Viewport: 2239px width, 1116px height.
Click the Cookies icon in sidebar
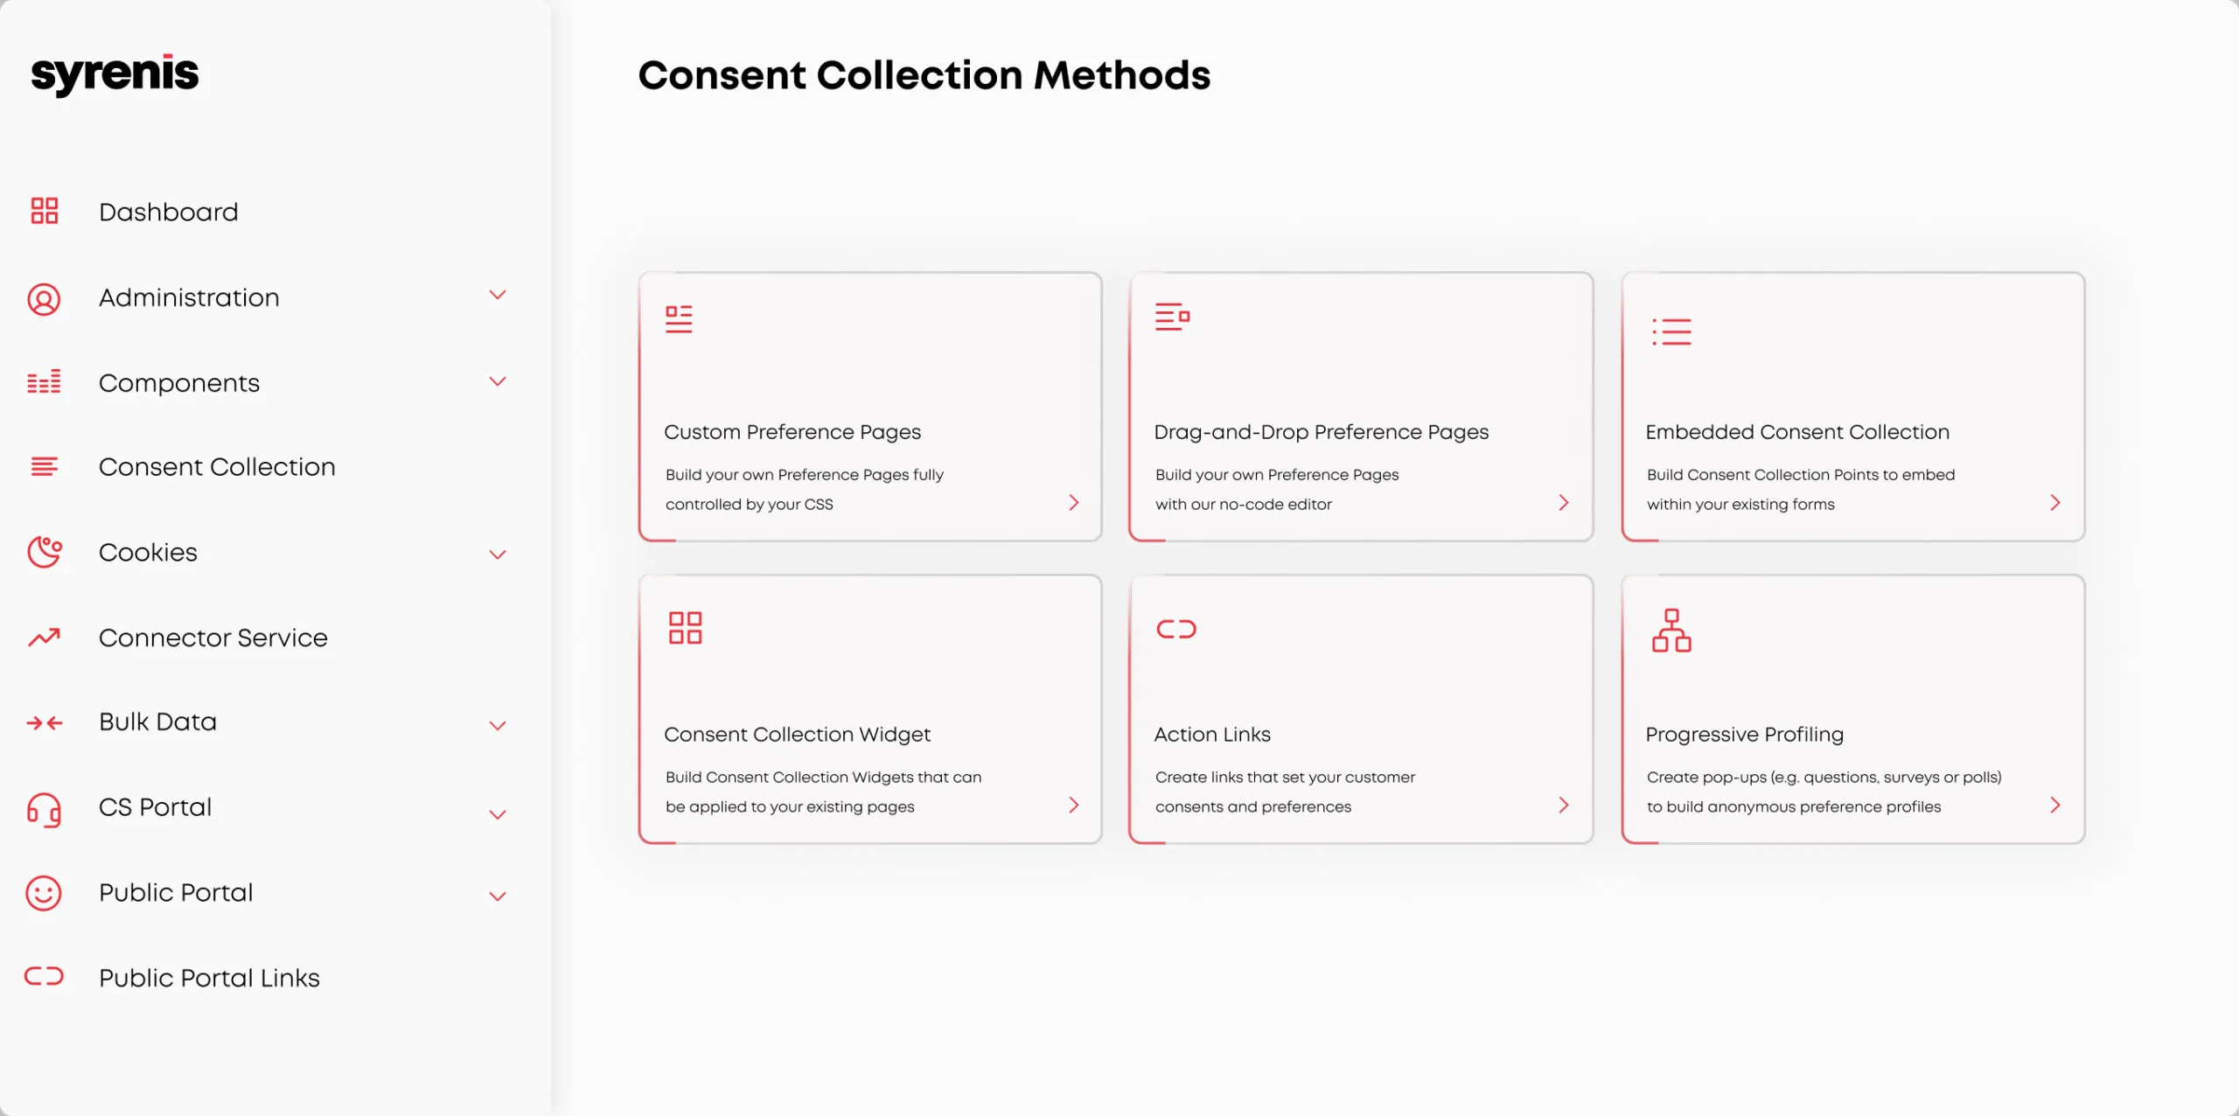click(44, 552)
